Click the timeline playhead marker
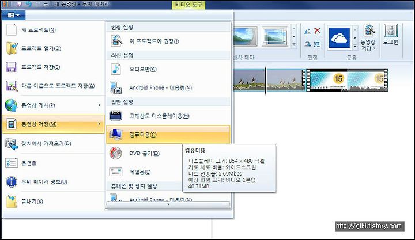The image size is (415, 240). 266,81
